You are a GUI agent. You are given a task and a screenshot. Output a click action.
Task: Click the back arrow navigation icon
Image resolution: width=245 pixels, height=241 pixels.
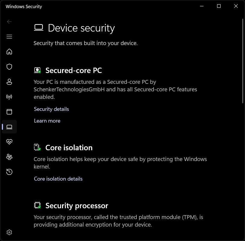[x=9, y=22]
